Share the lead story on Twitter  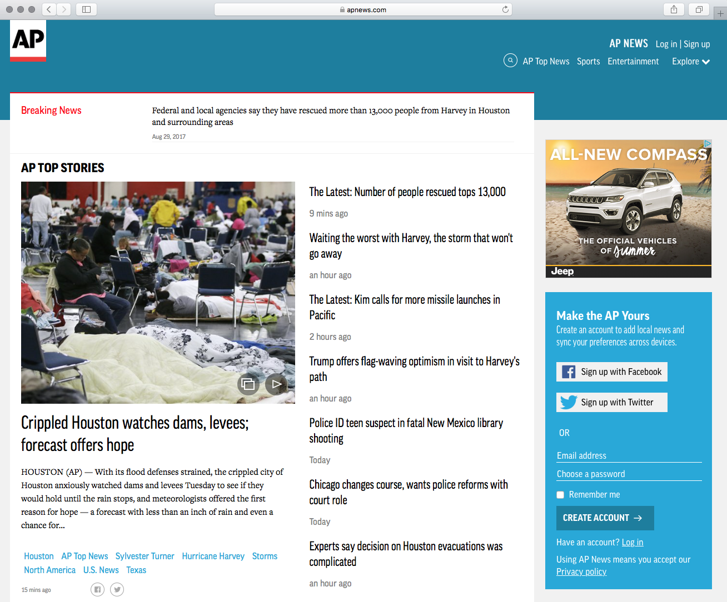pyautogui.click(x=117, y=590)
